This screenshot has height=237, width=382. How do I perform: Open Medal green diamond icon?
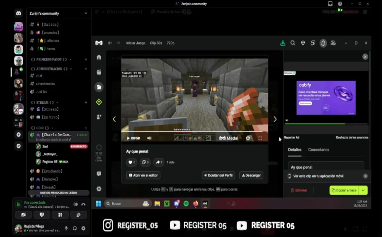pyautogui.click(x=99, y=102)
